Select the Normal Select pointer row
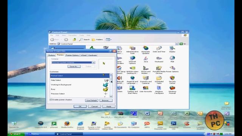The height and width of the screenshot is (136, 242). [x=80, y=76]
